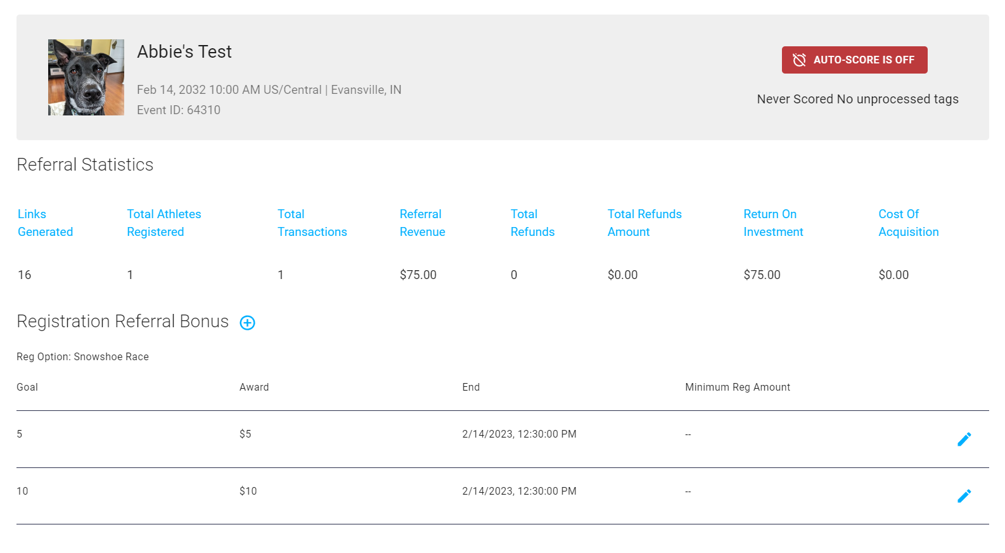This screenshot has height=553, width=1005.
Task: Click the Goal column header
Action: click(x=27, y=387)
